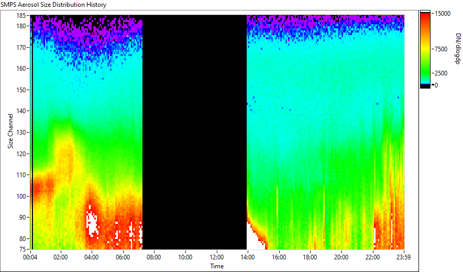Screen dimensions: 463x272
Task: Click the 170 size channel label
Action: click(21, 47)
